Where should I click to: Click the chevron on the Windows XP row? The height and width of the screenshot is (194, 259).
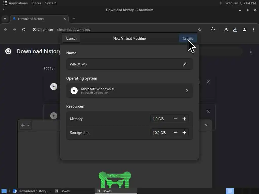pyautogui.click(x=187, y=91)
